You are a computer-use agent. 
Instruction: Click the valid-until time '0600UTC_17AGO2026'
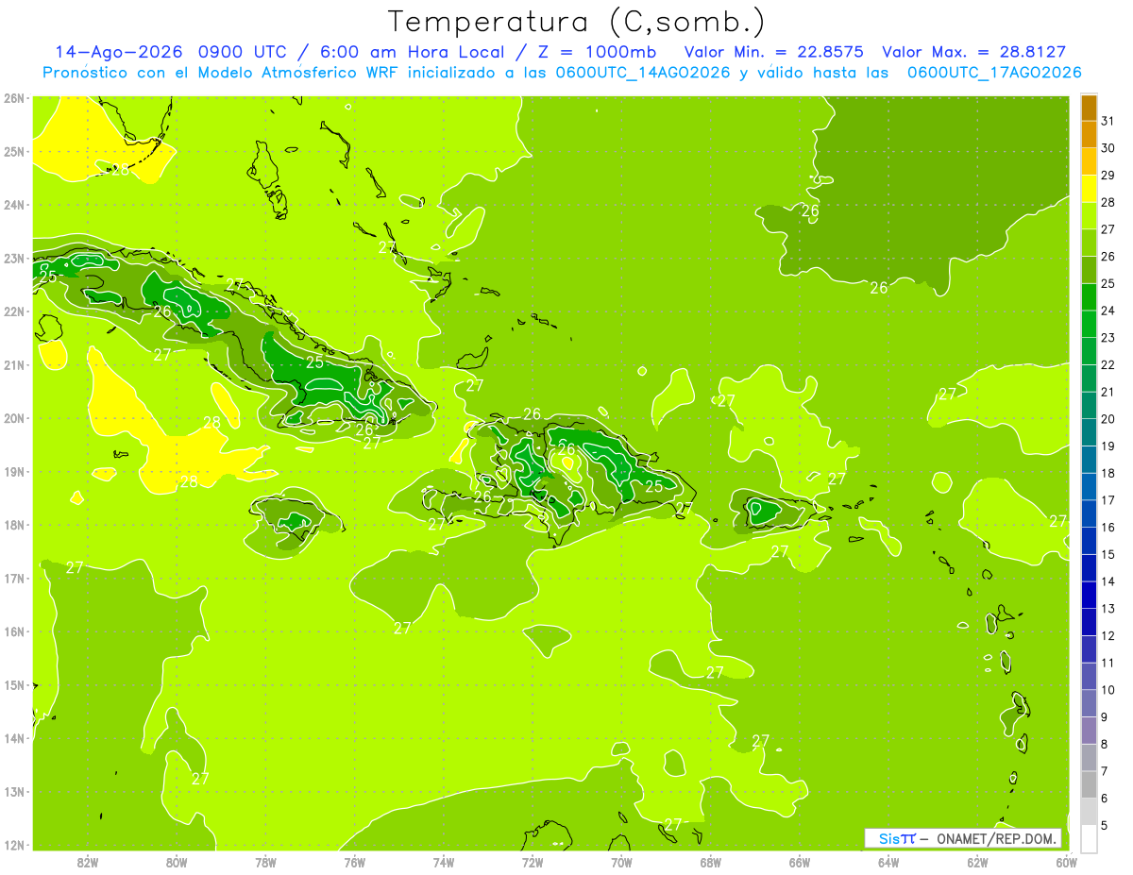[x=994, y=73]
